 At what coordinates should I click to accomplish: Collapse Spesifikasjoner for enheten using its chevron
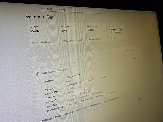144,97
